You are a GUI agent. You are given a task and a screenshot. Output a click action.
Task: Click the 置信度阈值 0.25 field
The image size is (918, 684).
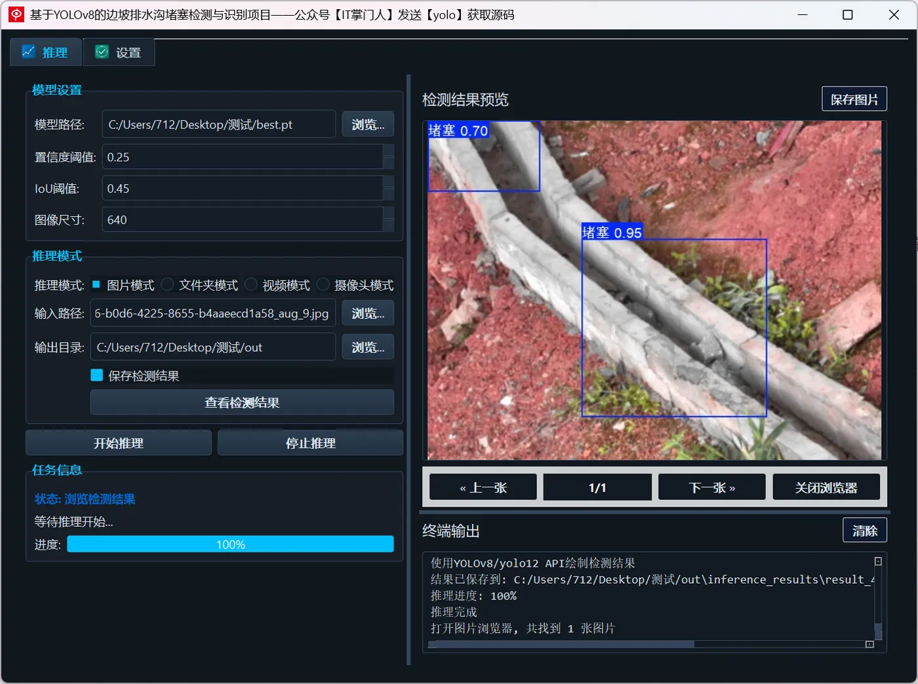point(243,157)
